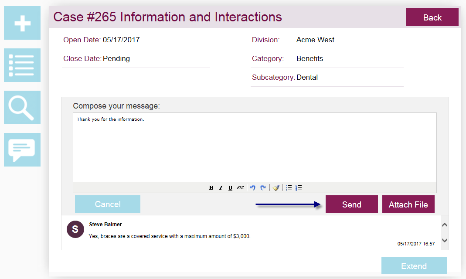This screenshot has width=466, height=279.
Task: Toggle italic formatting in editor toolbar
Action: (221, 188)
